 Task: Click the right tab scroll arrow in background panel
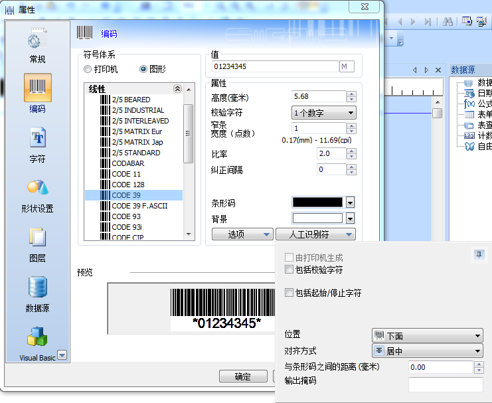click(426, 70)
